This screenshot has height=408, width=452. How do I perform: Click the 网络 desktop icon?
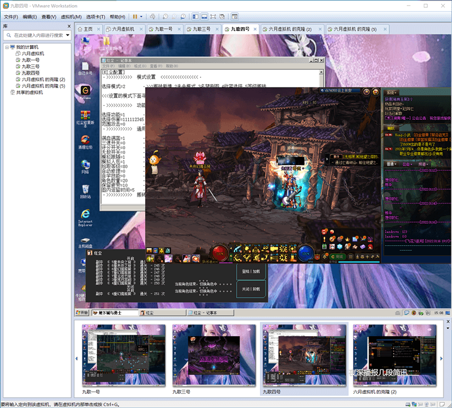tap(85, 167)
